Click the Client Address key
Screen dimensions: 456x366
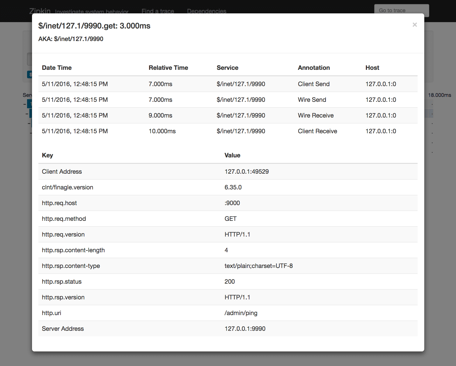pyautogui.click(x=62, y=172)
